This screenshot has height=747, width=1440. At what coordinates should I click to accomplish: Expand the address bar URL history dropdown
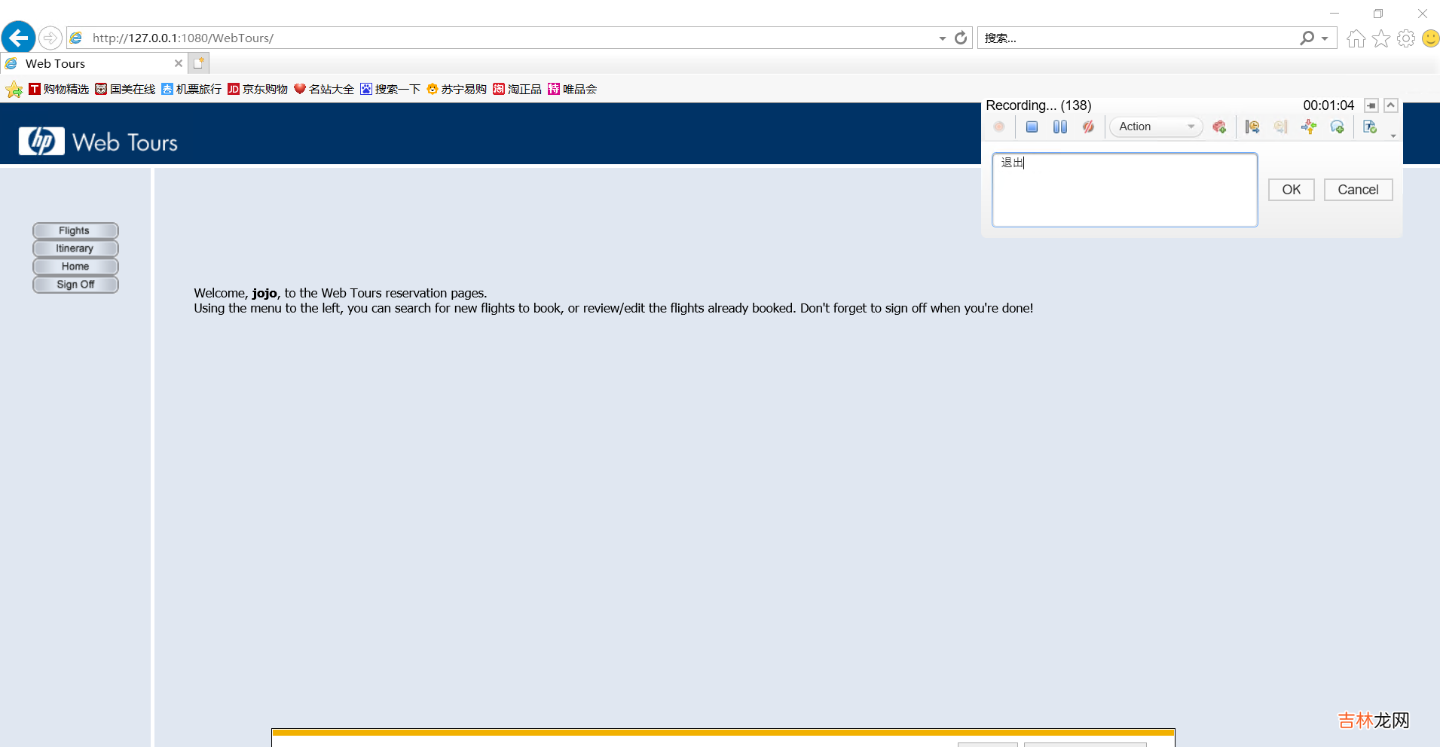(x=942, y=38)
